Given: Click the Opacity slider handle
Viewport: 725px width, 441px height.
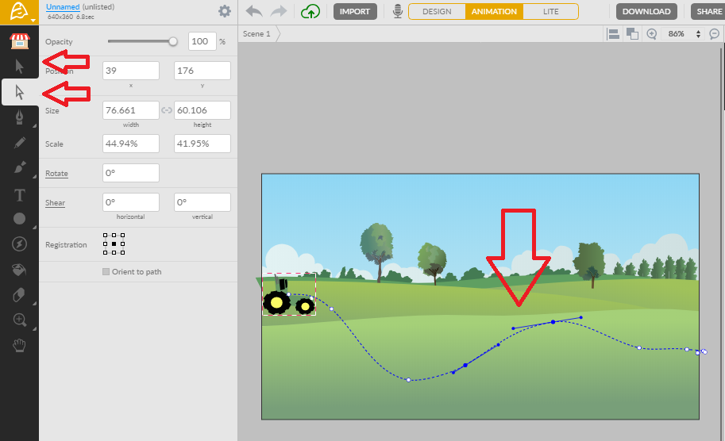Looking at the screenshot, I should pos(173,41).
